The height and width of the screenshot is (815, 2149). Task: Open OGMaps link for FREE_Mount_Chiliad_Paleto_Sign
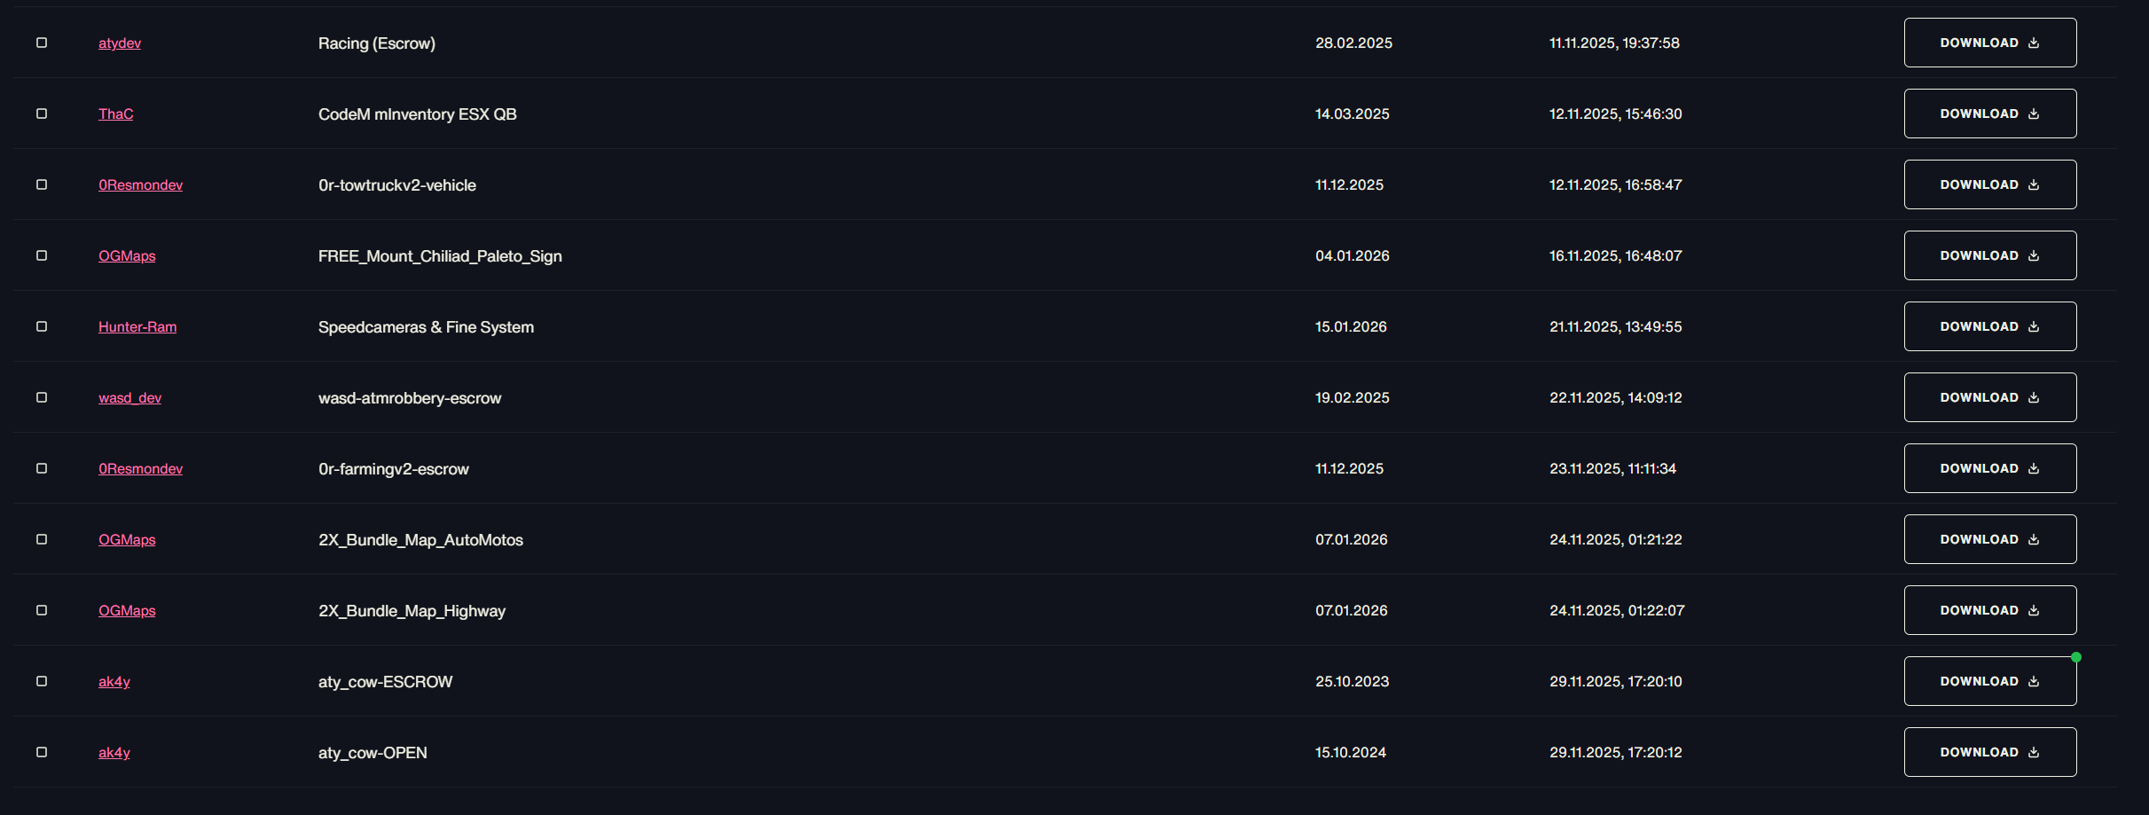pyautogui.click(x=127, y=255)
